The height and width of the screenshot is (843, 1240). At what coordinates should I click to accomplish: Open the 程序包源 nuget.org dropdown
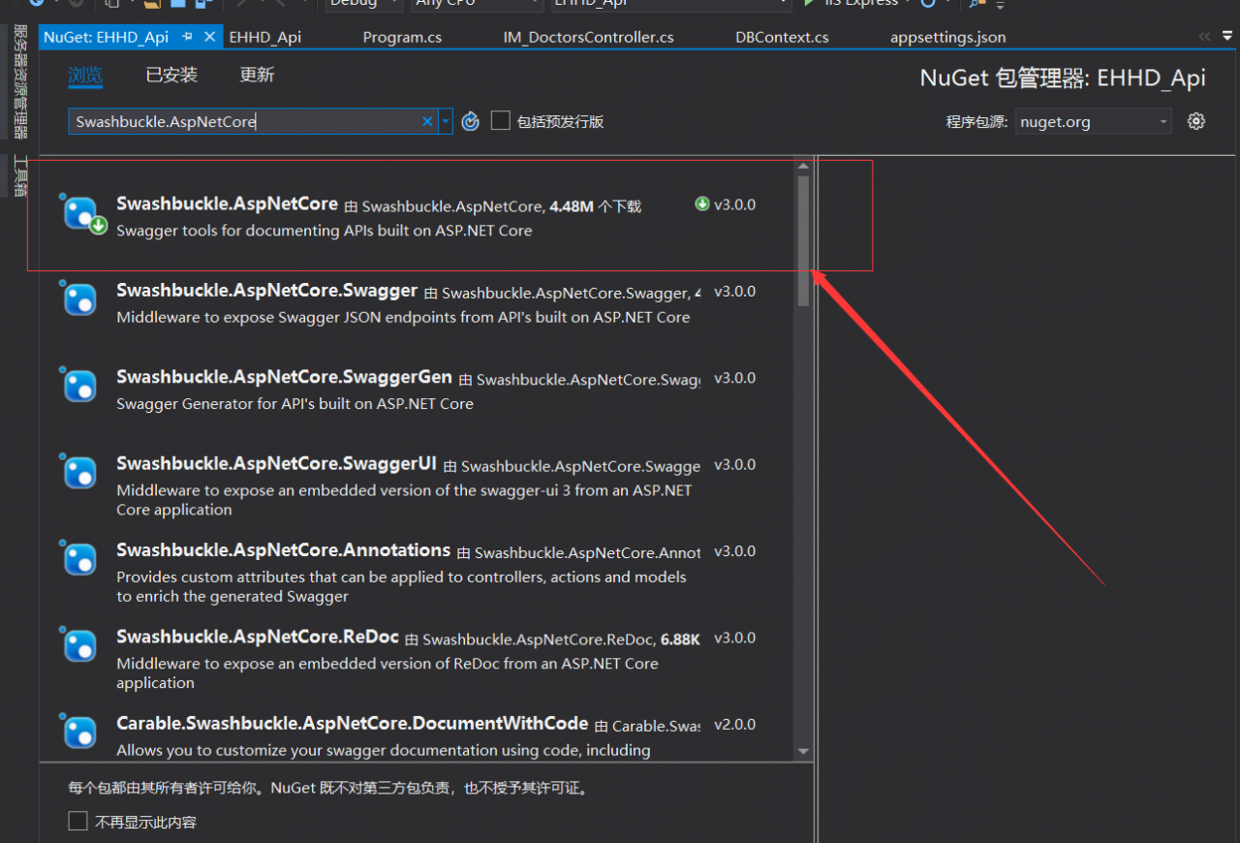tap(1094, 122)
